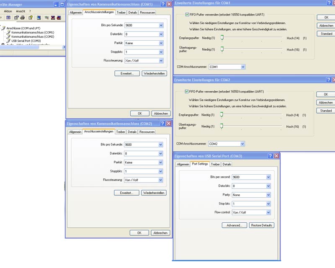This screenshot has width=335, height=268.
Task: Open the Aktion menu in Geräte-Manager
Action: click(x=8, y=11)
